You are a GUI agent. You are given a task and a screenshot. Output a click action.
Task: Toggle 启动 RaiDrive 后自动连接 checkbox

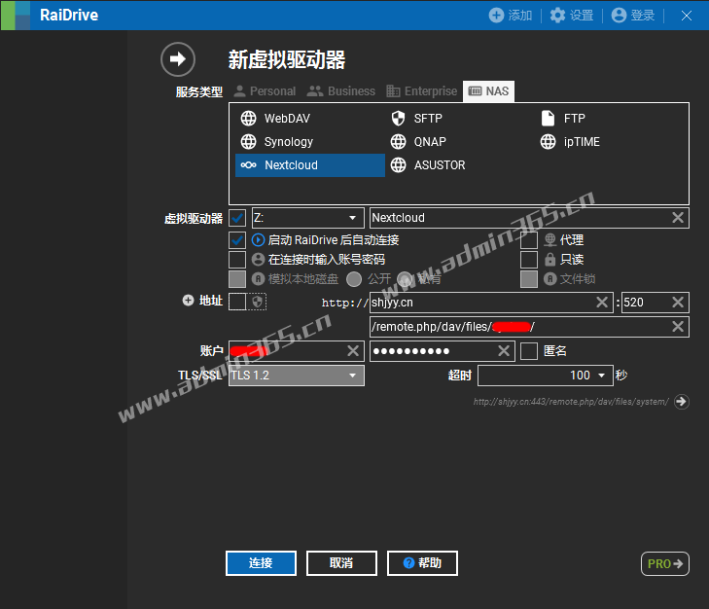click(237, 239)
